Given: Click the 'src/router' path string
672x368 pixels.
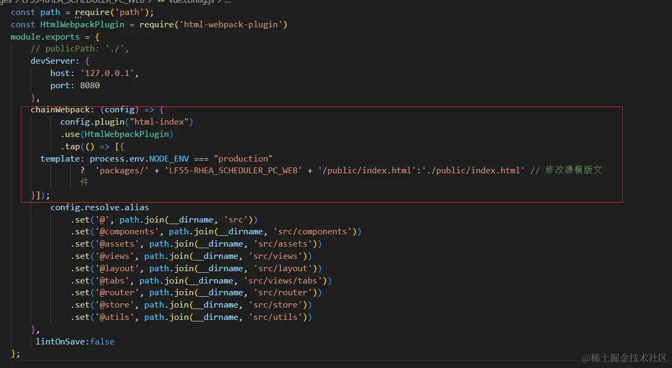Looking at the screenshot, I should click(x=283, y=293).
